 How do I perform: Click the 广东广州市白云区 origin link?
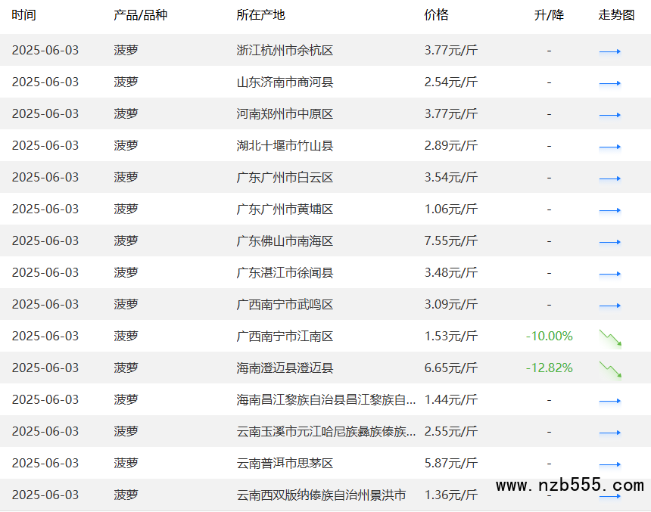click(285, 178)
